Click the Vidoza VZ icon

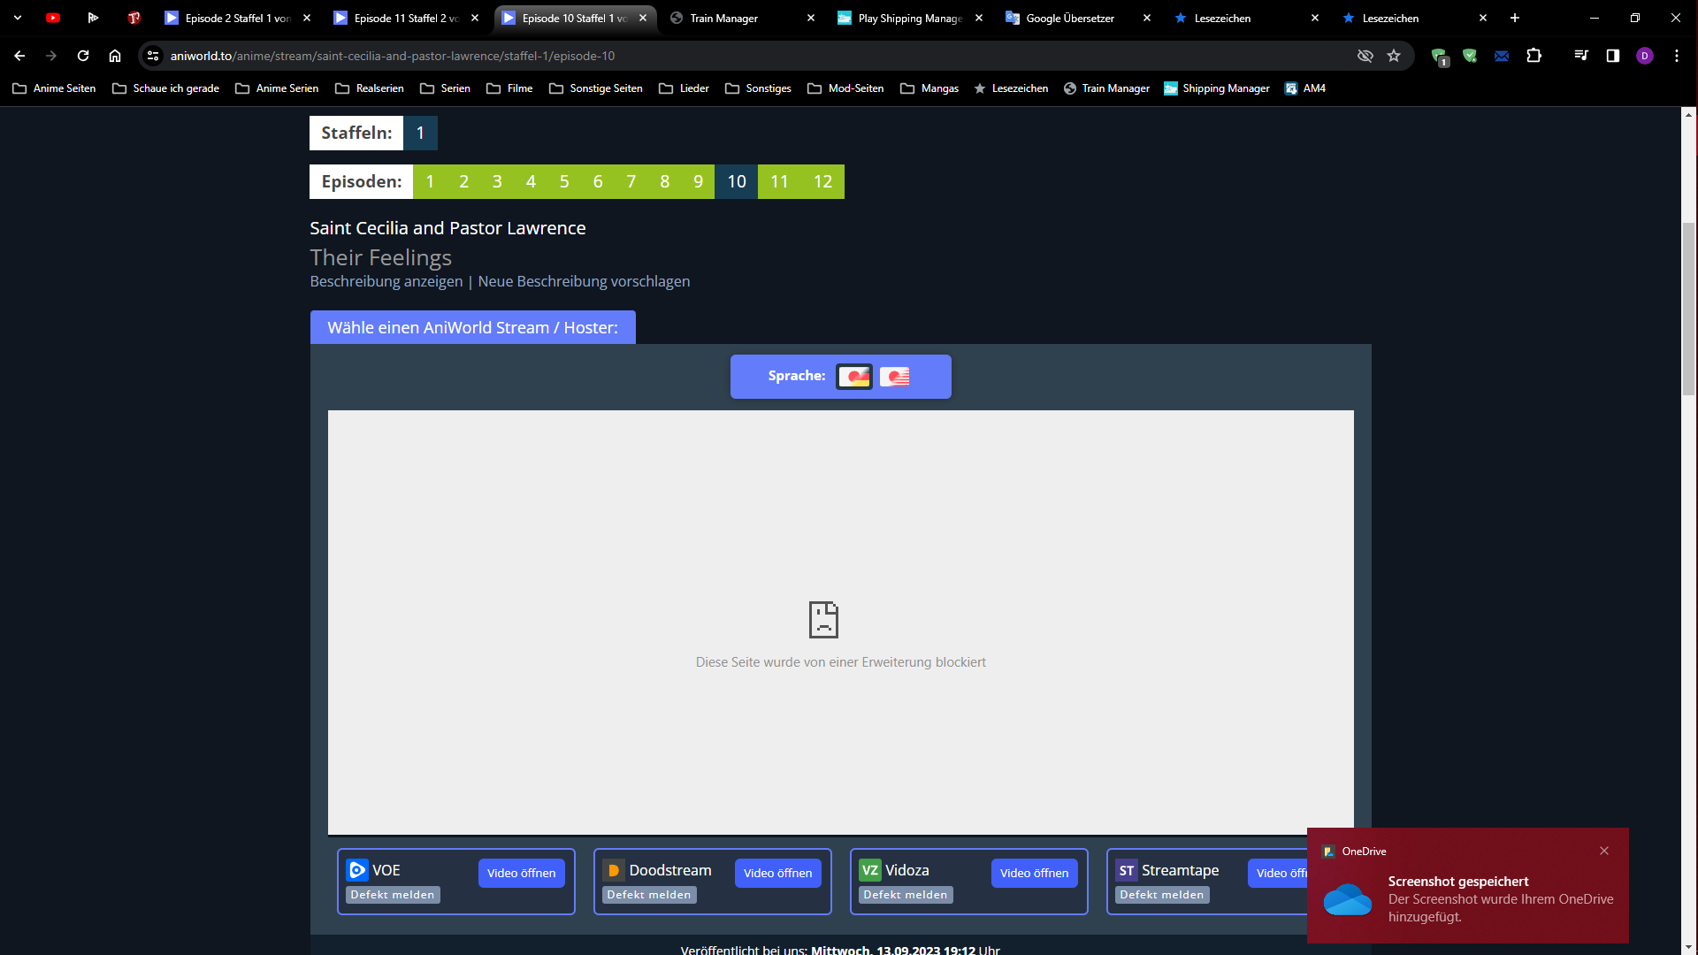tap(870, 870)
